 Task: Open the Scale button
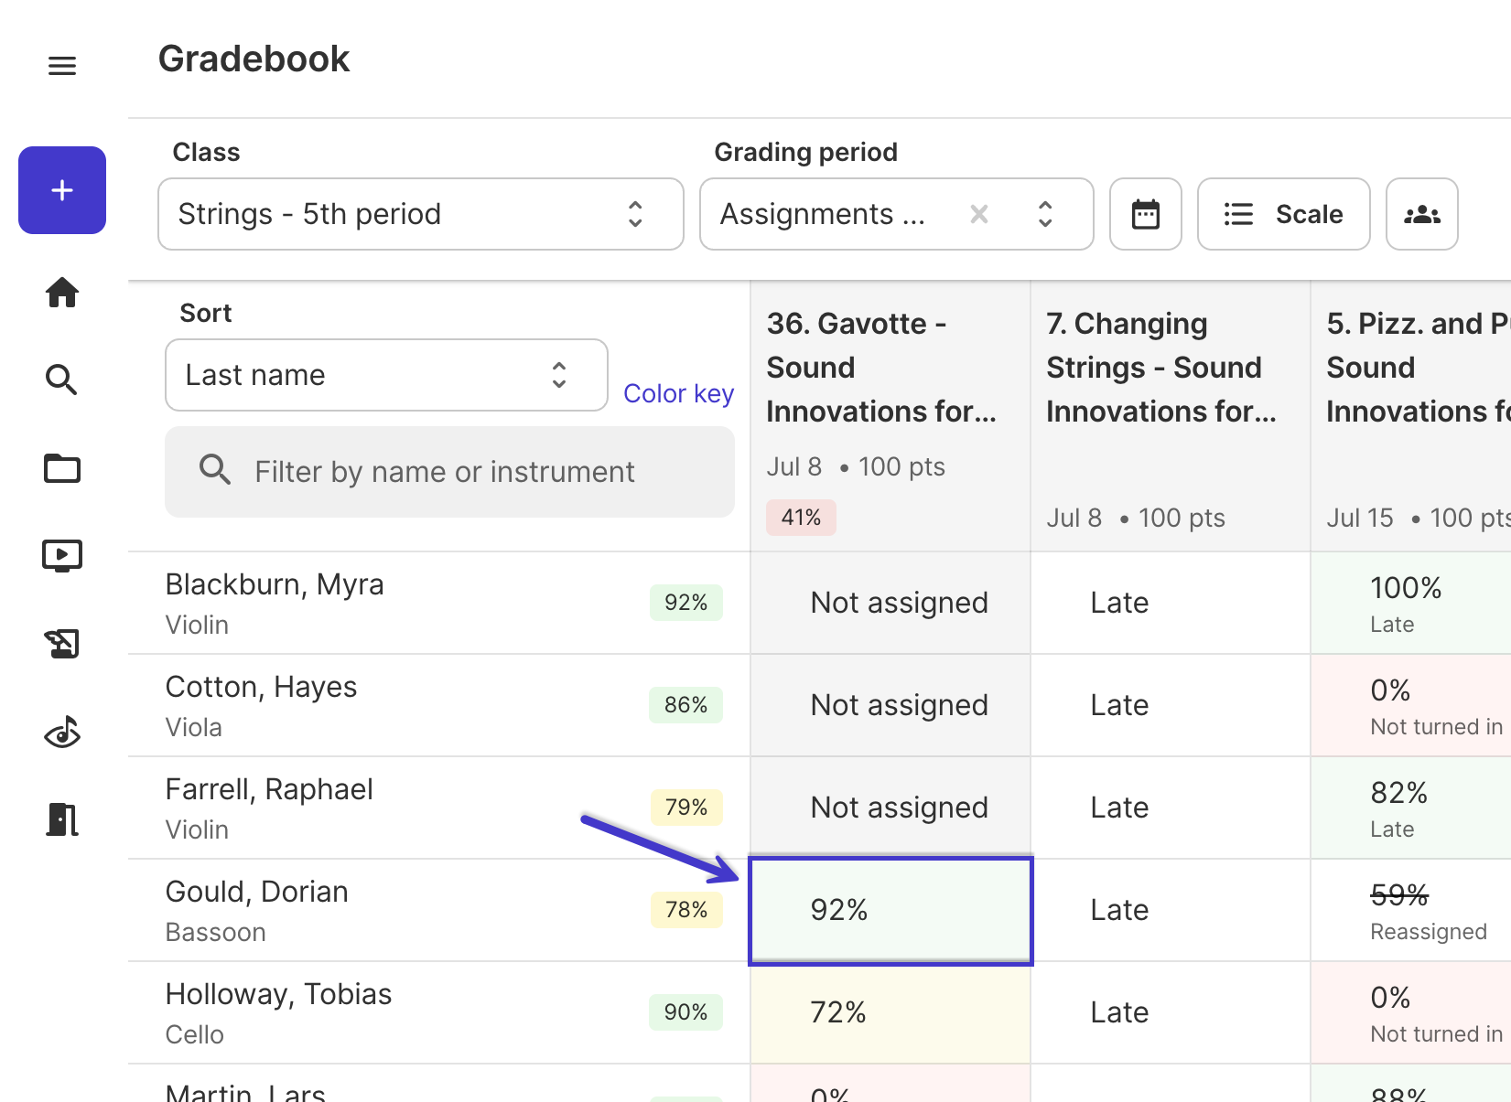pyautogui.click(x=1284, y=214)
